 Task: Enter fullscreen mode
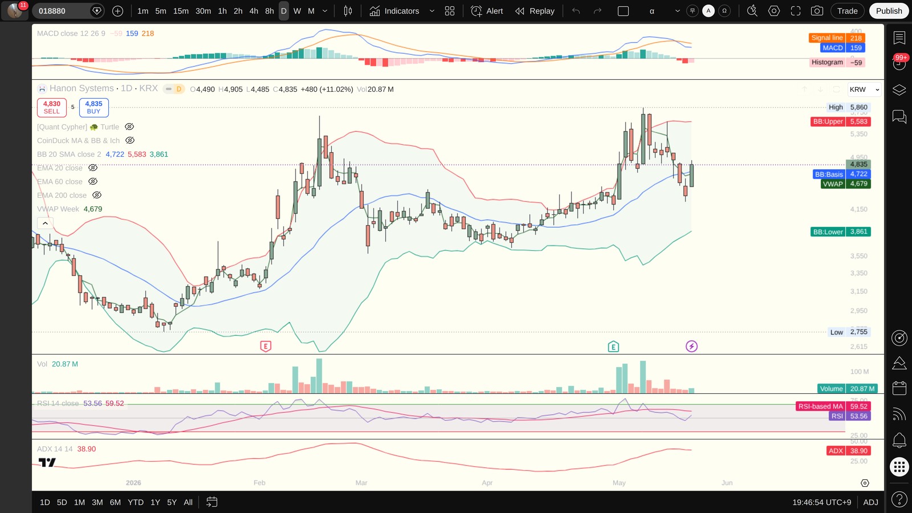coord(796,11)
